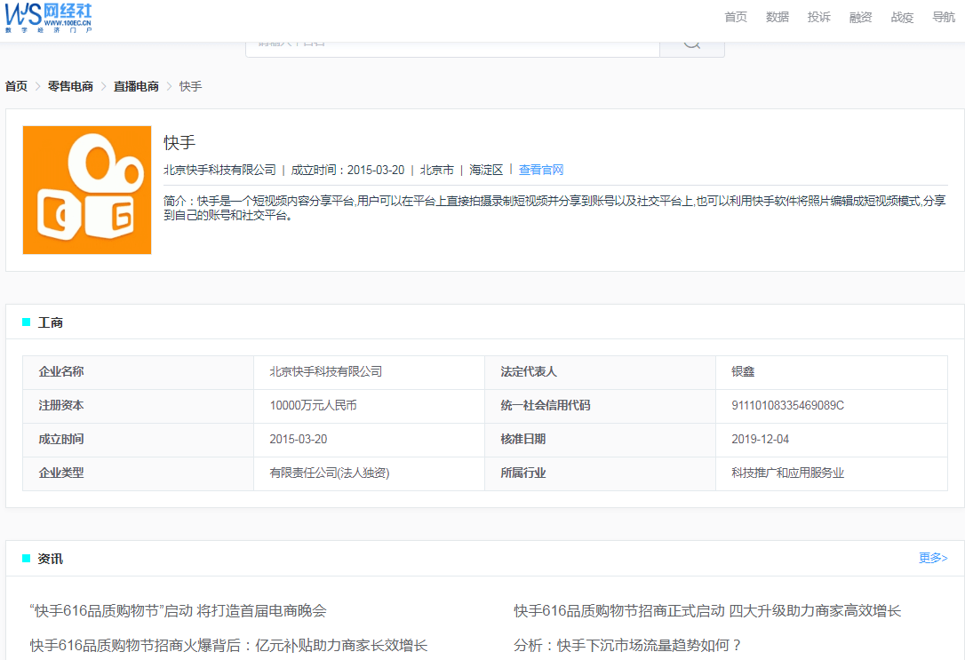Image resolution: width=965 pixels, height=660 pixels.
Task: Click the 注册资本 label cell
Action: coord(138,405)
